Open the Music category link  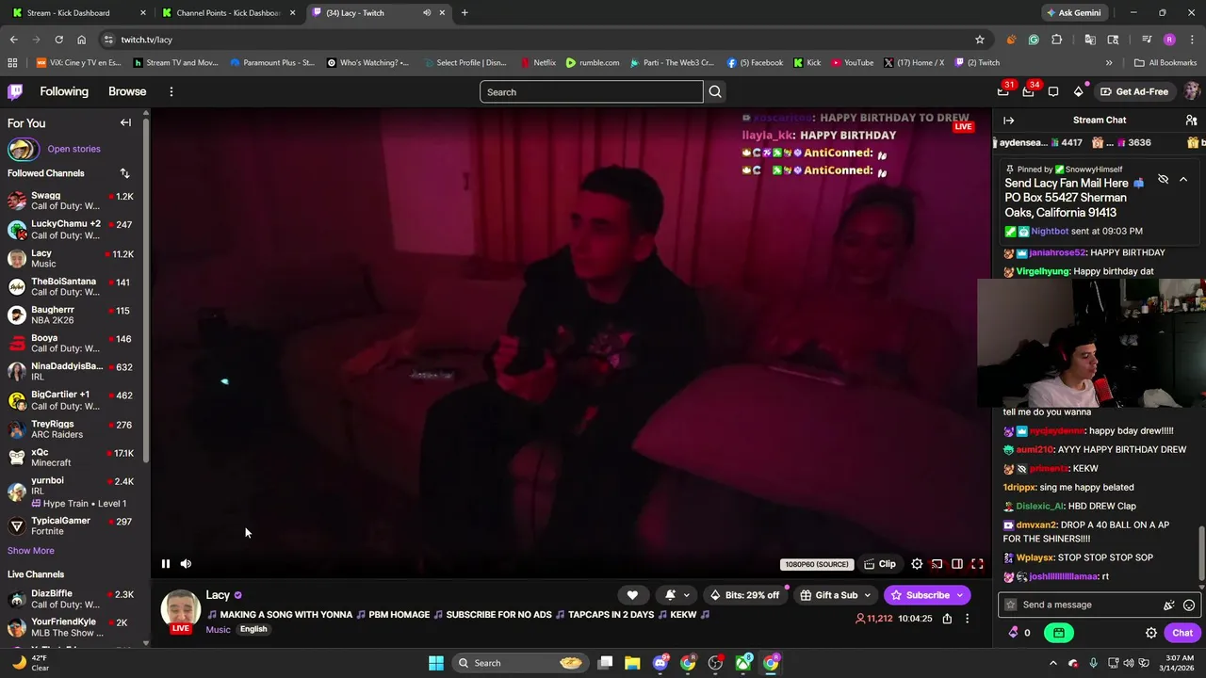click(x=218, y=629)
